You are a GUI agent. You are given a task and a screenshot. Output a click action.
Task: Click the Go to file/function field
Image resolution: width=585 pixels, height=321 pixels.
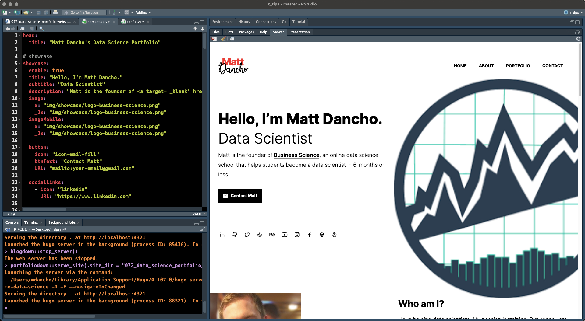[84, 12]
